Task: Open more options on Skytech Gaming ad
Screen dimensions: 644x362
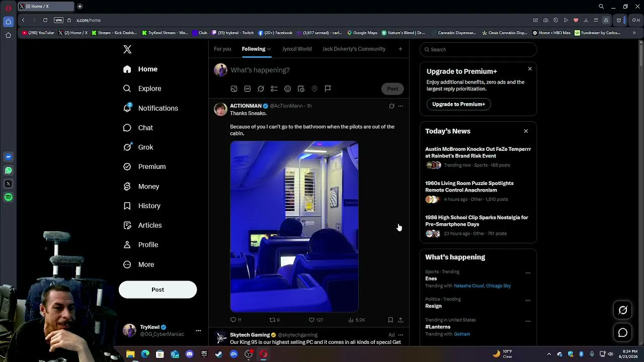Action: pos(400,335)
